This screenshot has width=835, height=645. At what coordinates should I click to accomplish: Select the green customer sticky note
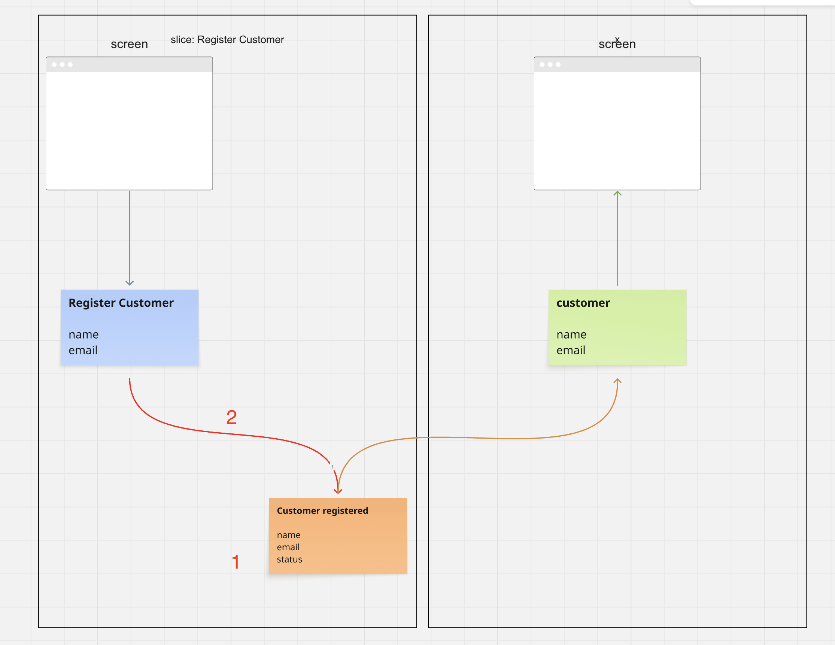[x=617, y=327]
